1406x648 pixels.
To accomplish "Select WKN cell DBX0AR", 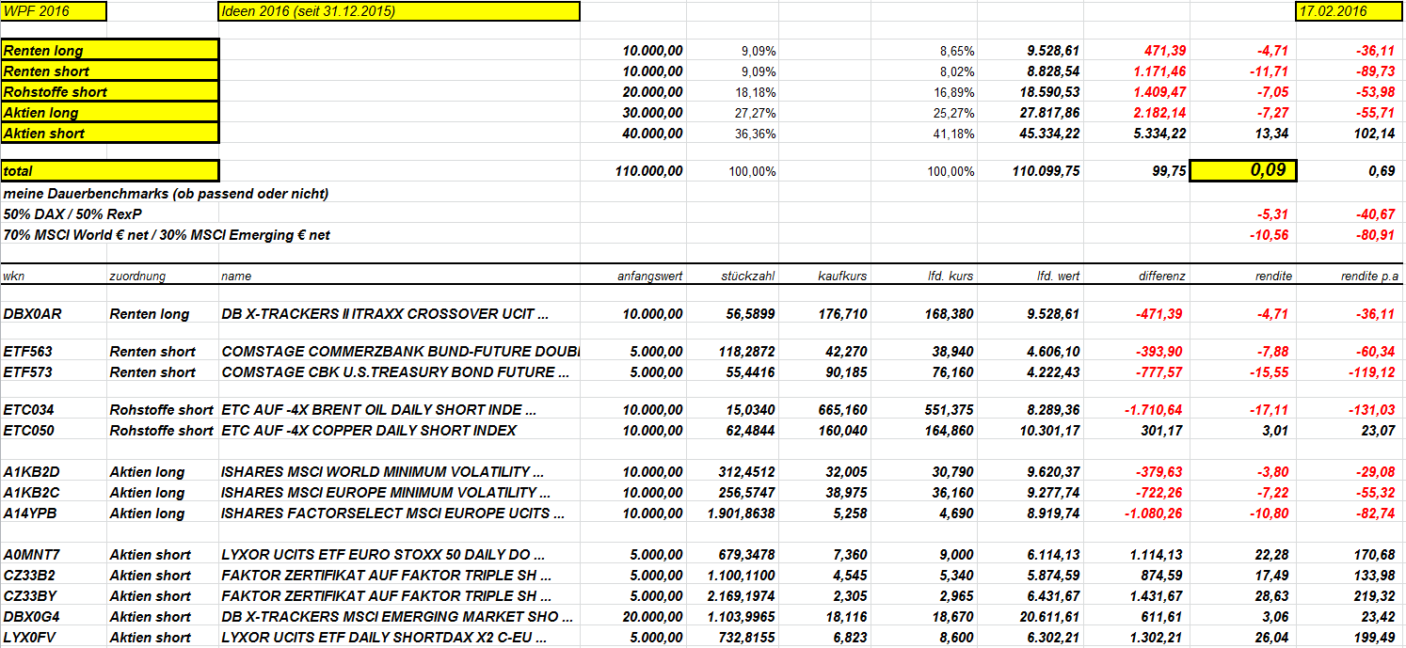I will click(31, 314).
